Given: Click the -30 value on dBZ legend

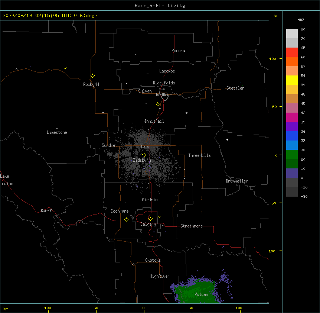Looking at the screenshot, I should tap(304, 196).
